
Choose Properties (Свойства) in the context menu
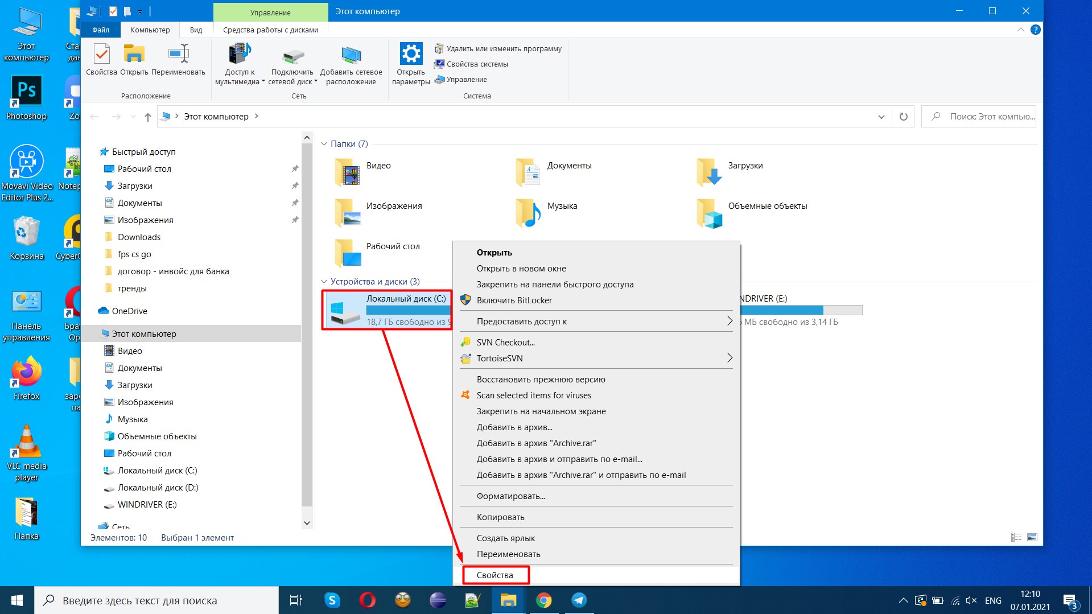point(495,575)
